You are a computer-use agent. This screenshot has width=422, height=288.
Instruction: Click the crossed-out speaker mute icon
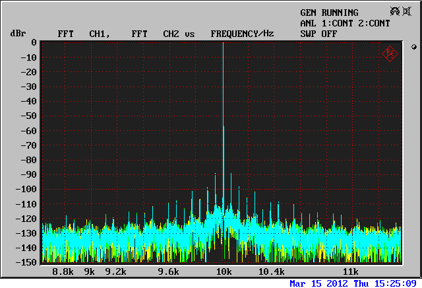pyautogui.click(x=407, y=11)
